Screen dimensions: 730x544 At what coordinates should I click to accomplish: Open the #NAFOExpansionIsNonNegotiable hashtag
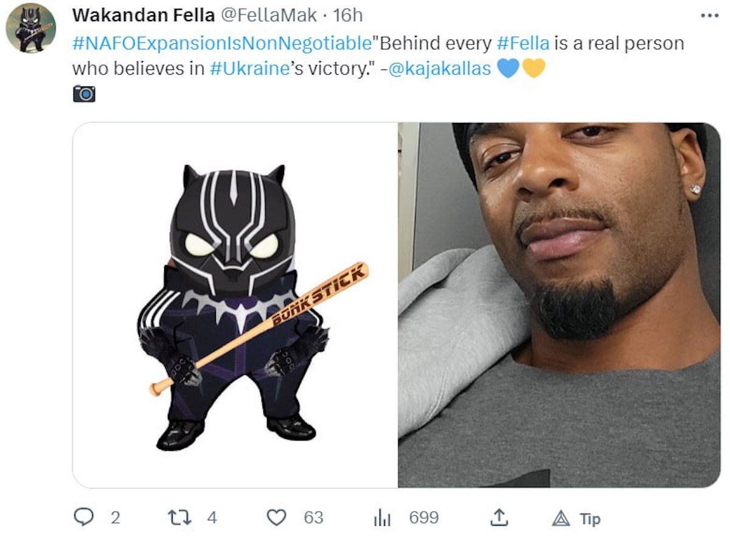click(222, 44)
